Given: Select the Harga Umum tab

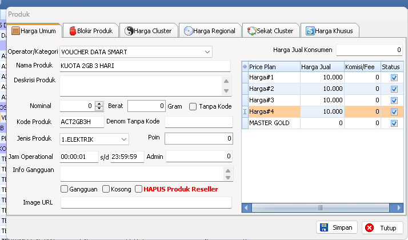Looking at the screenshot, I should (x=34, y=31).
